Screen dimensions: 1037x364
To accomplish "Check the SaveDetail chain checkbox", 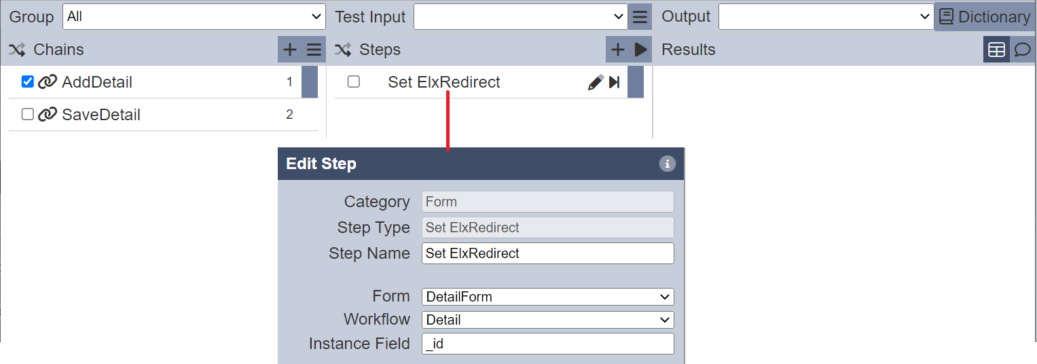I will pos(28,114).
